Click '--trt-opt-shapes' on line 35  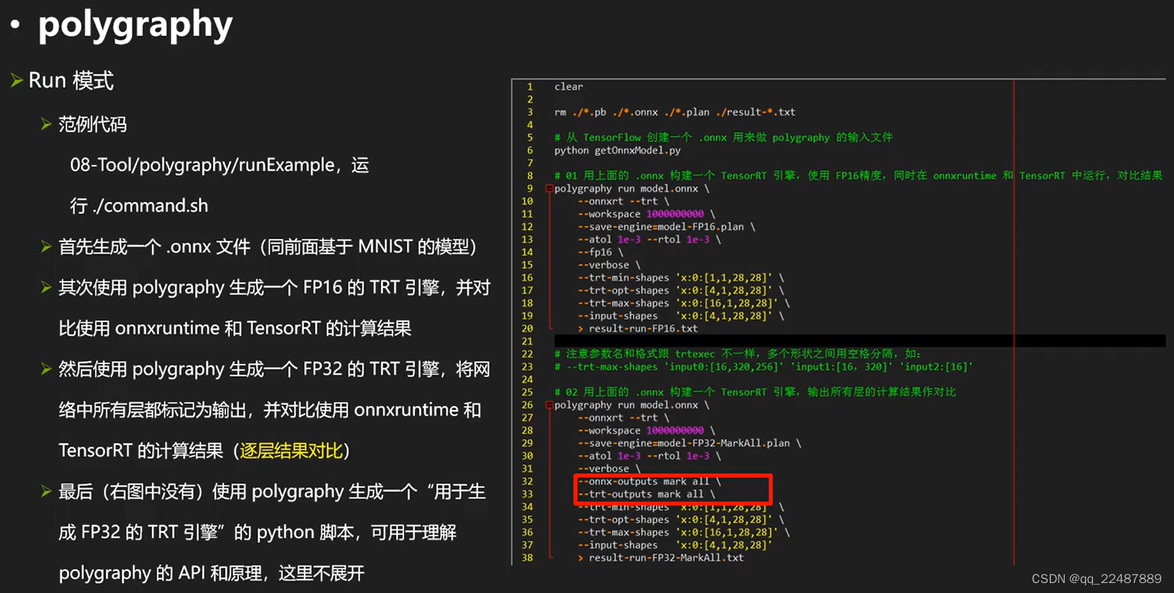pos(681,520)
